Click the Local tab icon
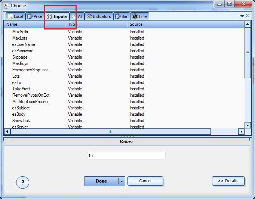 tap(10, 16)
